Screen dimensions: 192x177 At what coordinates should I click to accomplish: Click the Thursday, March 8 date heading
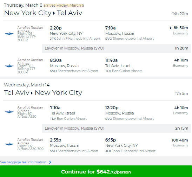(x=23, y=5)
